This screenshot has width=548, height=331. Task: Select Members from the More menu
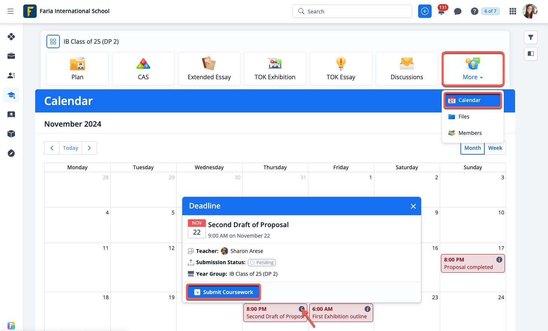tap(470, 133)
